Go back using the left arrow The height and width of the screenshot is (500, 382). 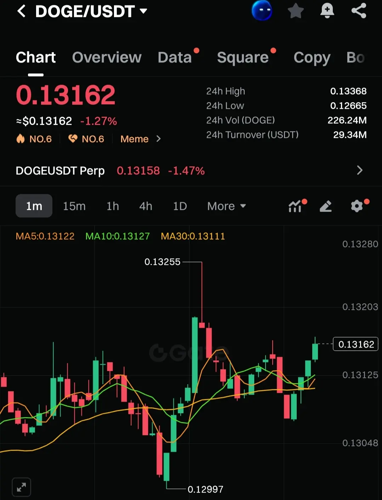(21, 11)
